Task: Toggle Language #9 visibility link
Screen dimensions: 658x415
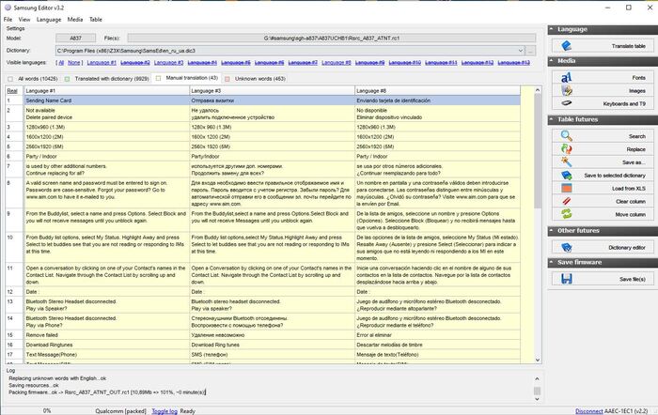Action: pyautogui.click(x=370, y=63)
